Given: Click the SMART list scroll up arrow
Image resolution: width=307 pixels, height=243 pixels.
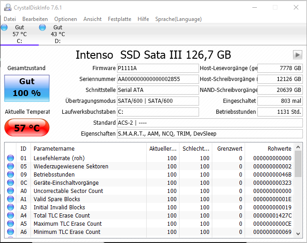Looking at the screenshot, I should (298, 147).
